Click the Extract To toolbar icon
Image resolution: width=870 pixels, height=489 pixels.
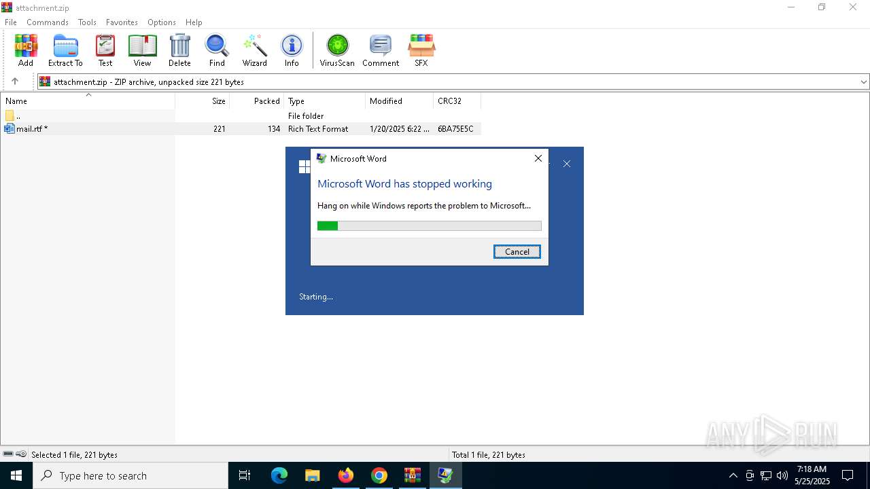coord(65,51)
